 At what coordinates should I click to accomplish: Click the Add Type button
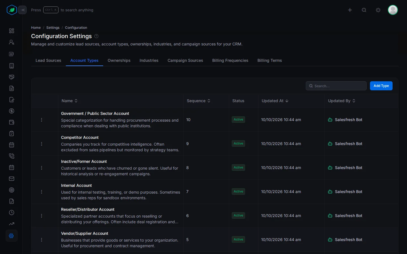pos(381,86)
